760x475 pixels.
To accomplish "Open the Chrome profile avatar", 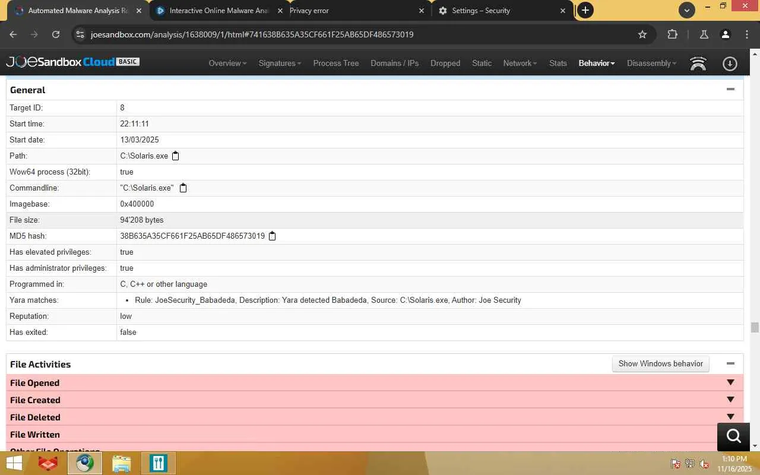I will tap(725, 34).
